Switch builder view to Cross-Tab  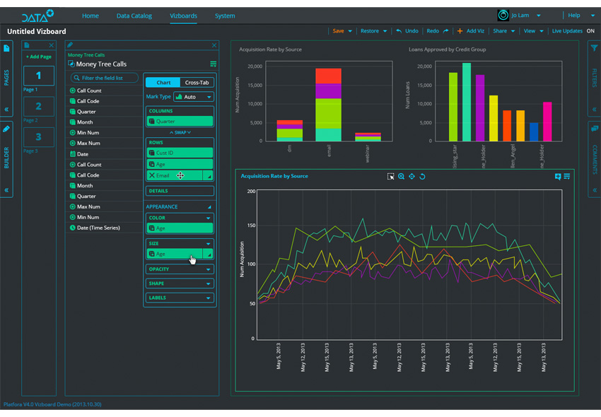197,83
